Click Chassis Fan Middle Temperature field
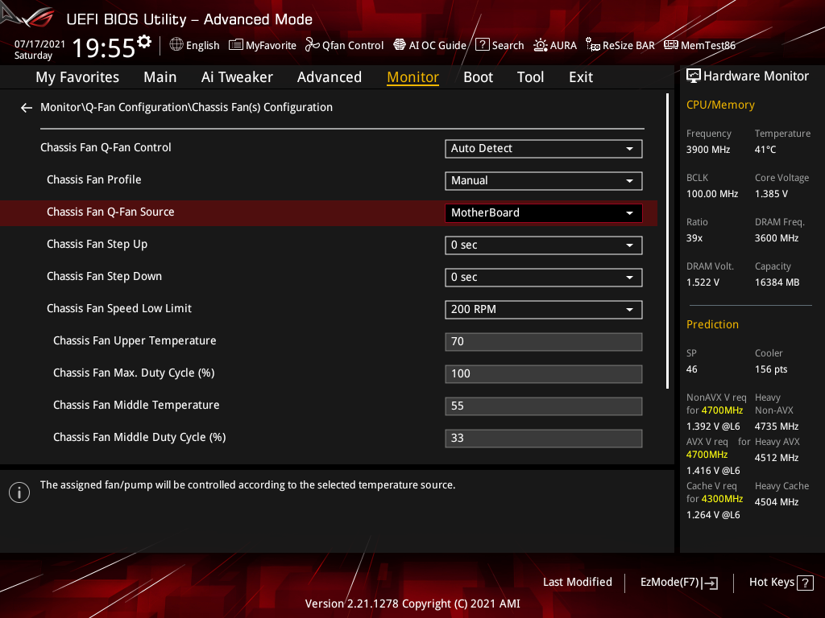Image resolution: width=825 pixels, height=618 pixels. tap(544, 406)
